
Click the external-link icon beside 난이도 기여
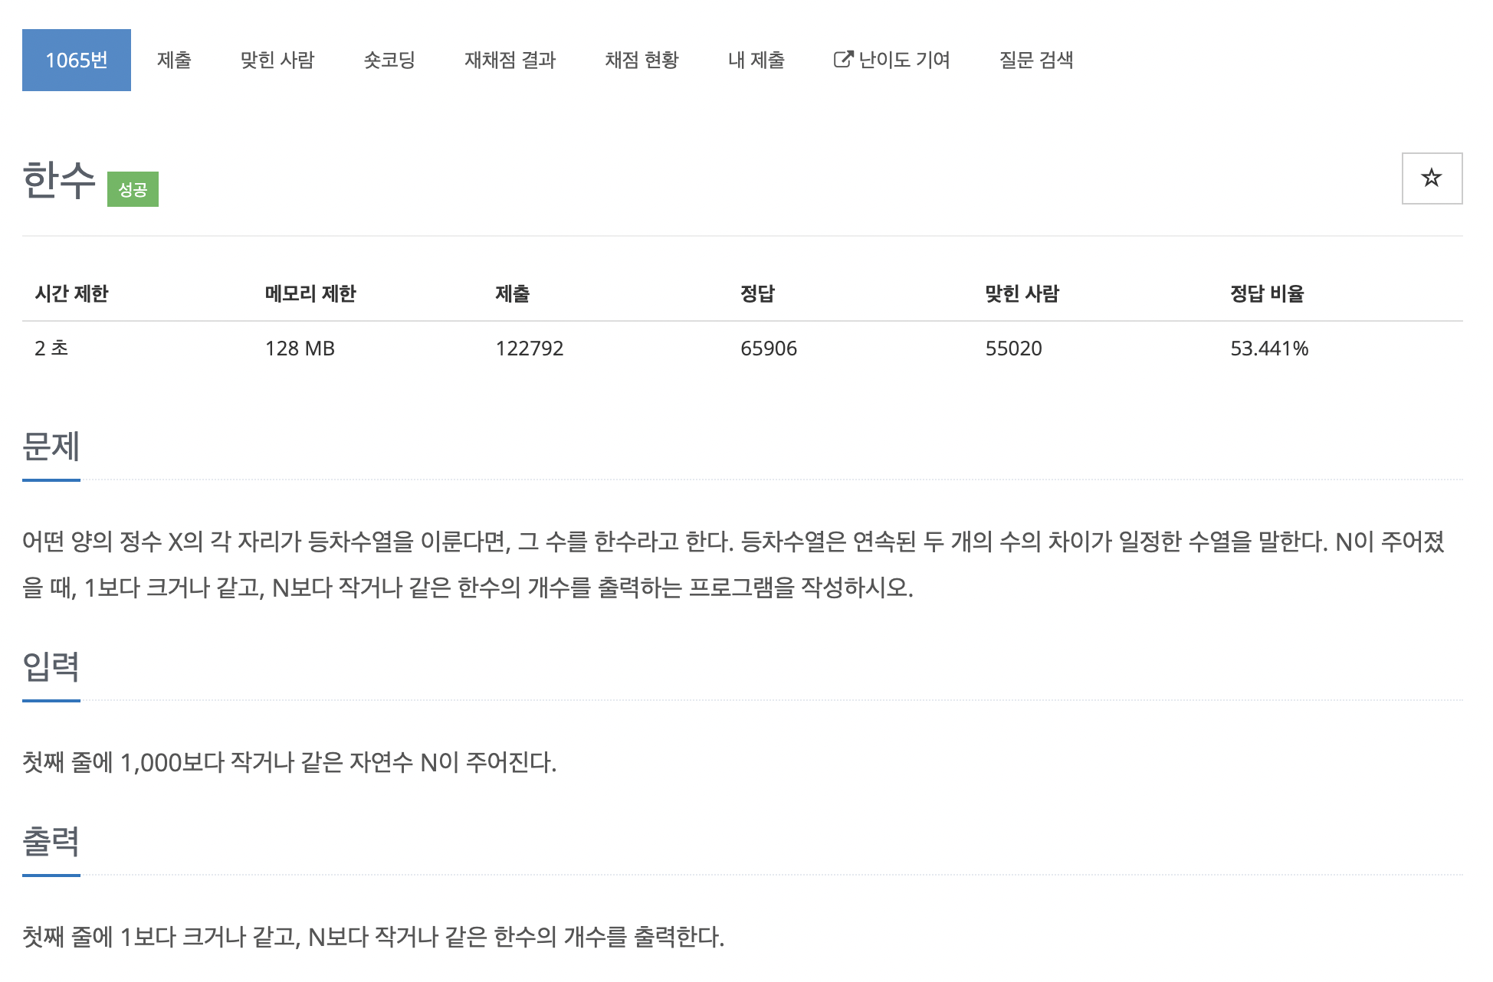tap(843, 60)
